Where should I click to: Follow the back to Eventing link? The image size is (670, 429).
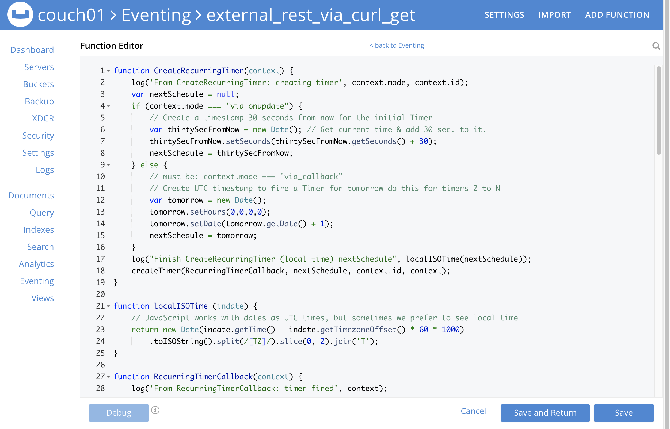pyautogui.click(x=397, y=45)
